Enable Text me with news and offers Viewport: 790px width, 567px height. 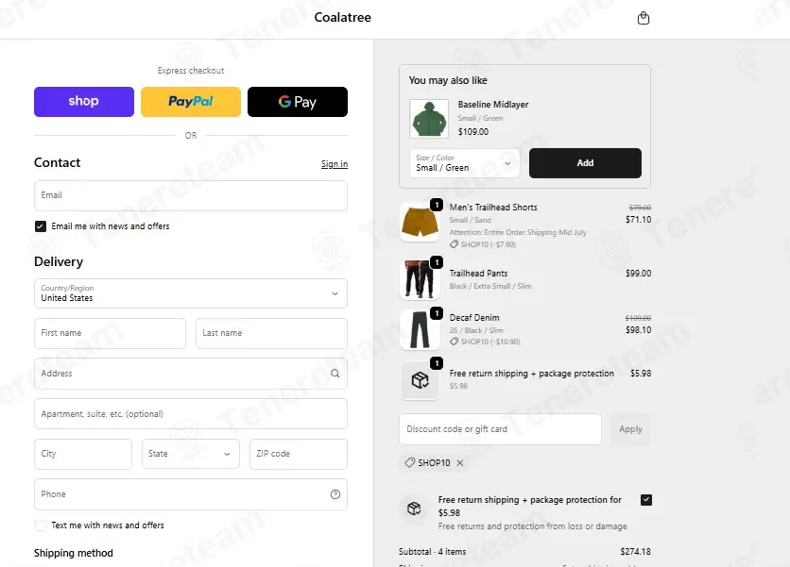pyautogui.click(x=41, y=525)
